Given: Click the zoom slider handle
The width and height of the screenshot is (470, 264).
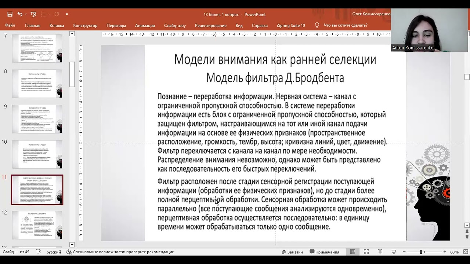Looking at the screenshot, I should click(x=421, y=252).
